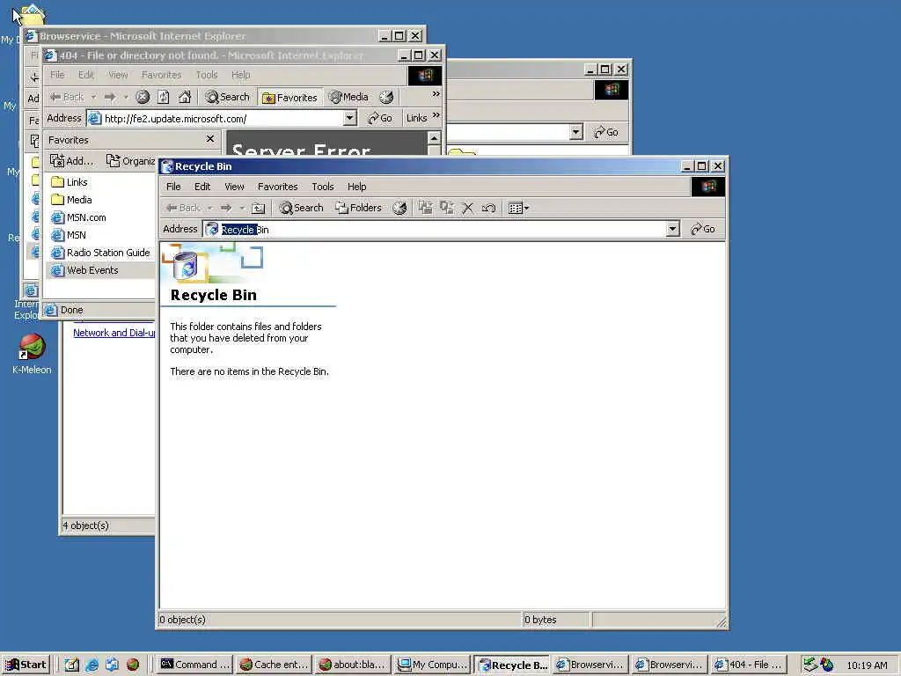
Task: Select MSN favorite entry
Action: coord(69,235)
